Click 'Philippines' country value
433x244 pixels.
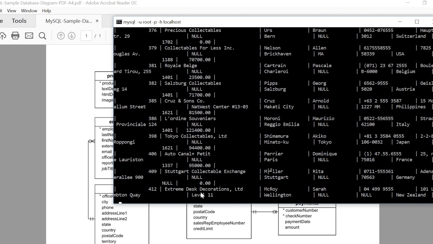click(411, 107)
